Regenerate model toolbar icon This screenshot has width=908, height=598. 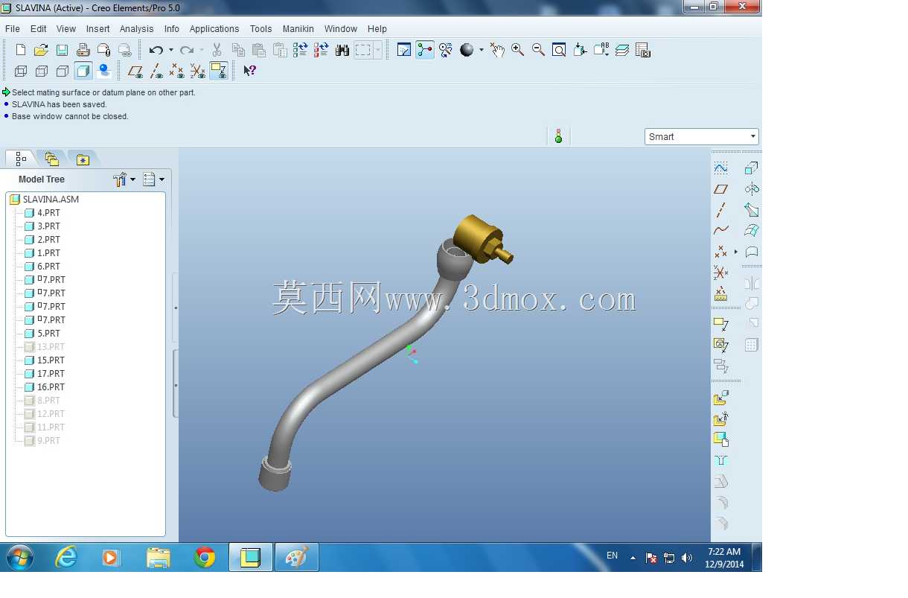pyautogui.click(x=301, y=50)
